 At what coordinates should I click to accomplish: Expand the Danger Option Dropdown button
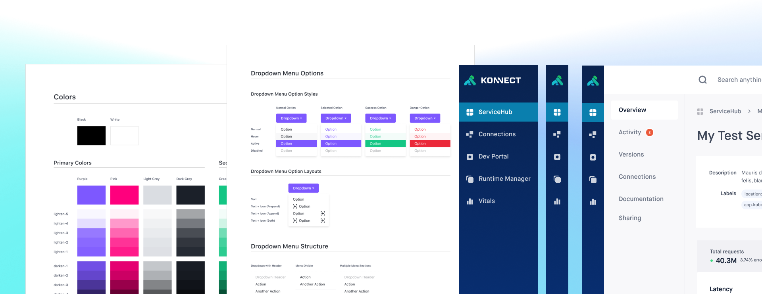coord(425,118)
